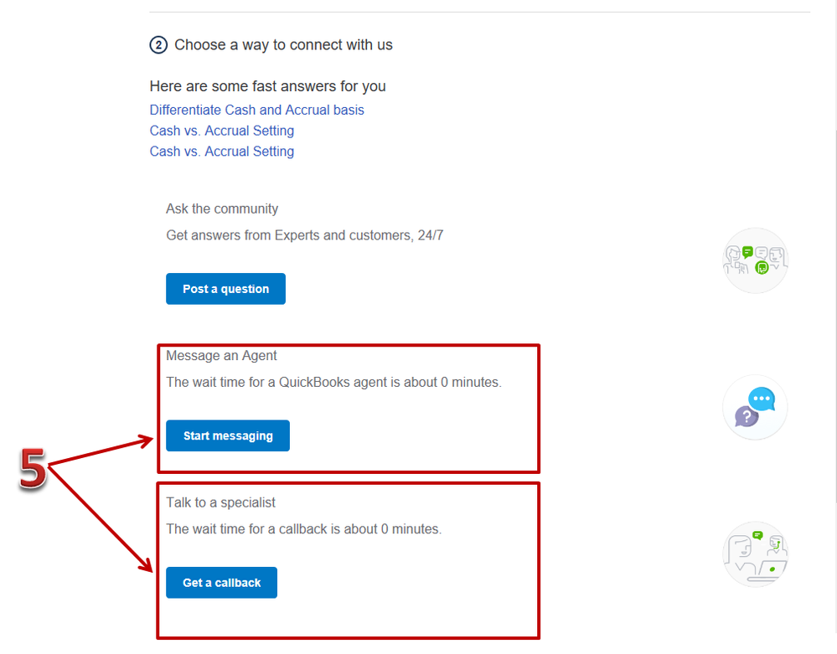Click the purple question mark bubble
The width and height of the screenshot is (837, 654).
(x=747, y=417)
